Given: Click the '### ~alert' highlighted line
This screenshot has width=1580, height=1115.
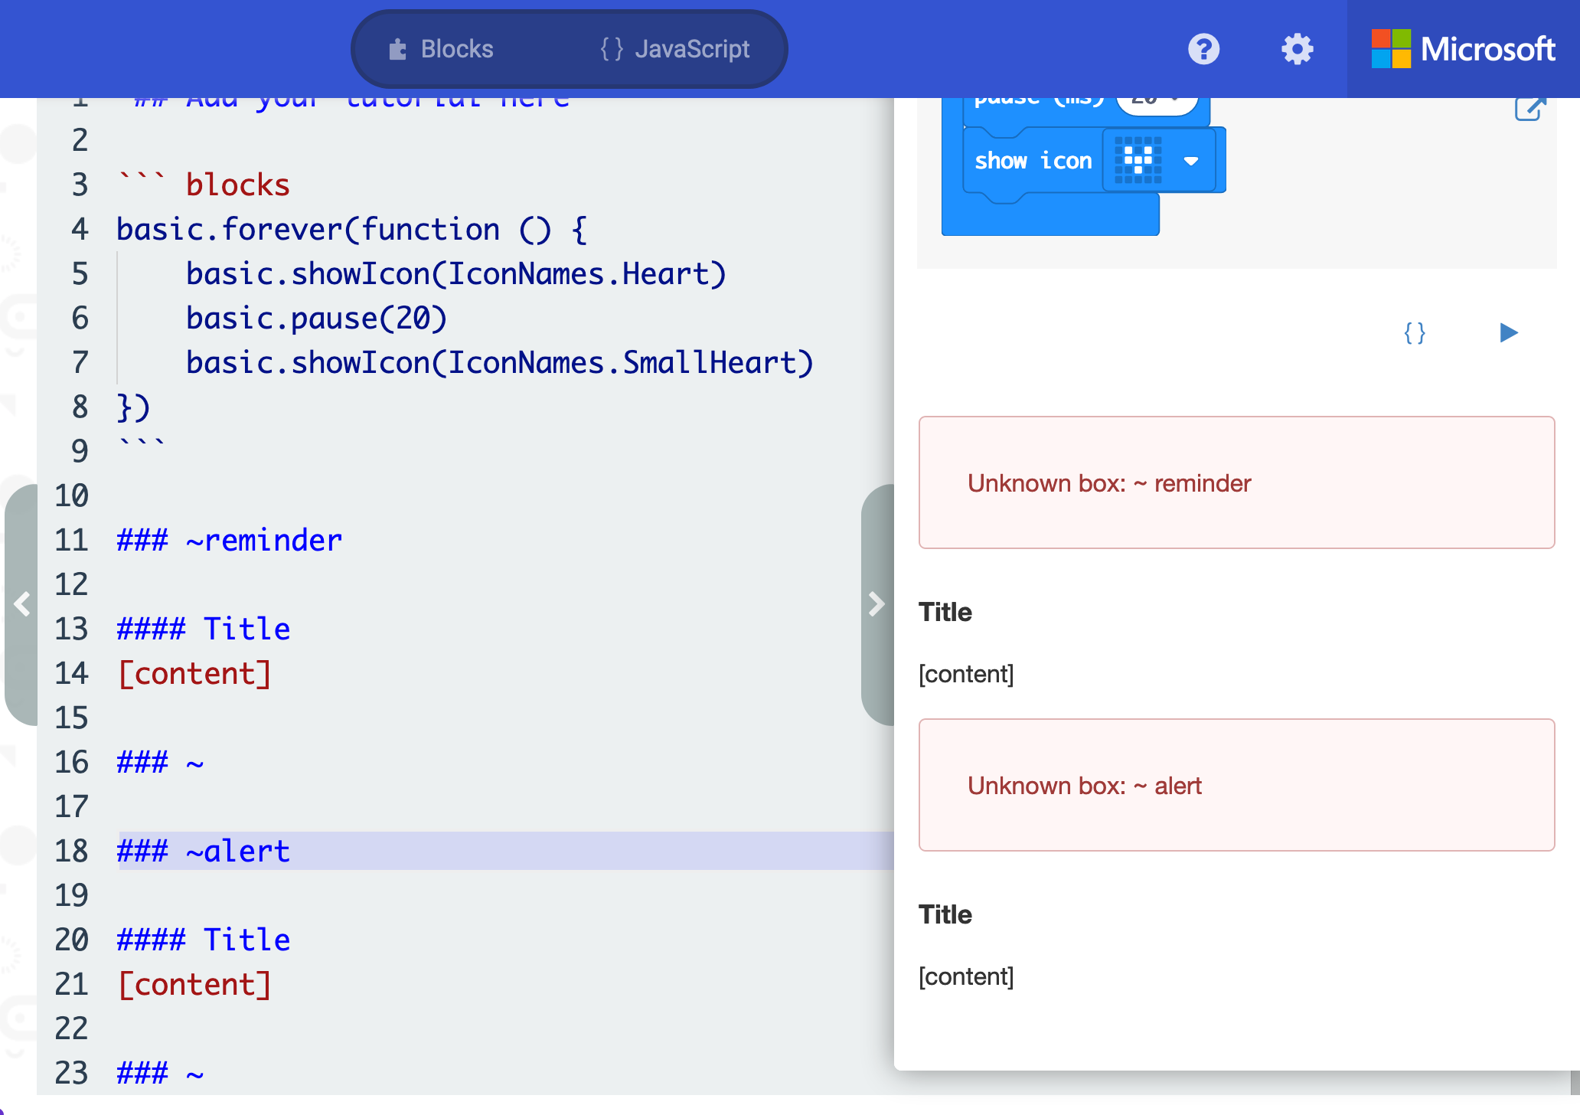Looking at the screenshot, I should tap(203, 851).
